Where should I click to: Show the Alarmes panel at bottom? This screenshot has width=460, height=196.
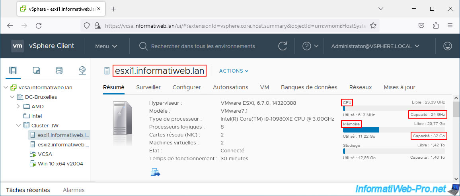coord(74,190)
